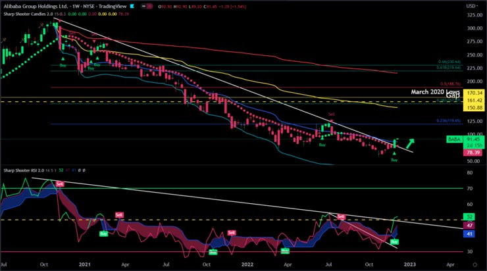487x271 pixels.
Task: Open the USD currency dropdown
Action: pos(472,6)
